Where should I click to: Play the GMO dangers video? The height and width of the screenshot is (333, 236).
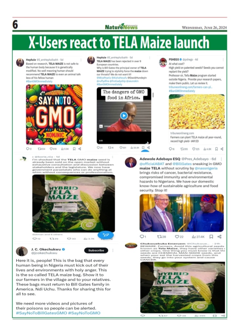(124, 115)
